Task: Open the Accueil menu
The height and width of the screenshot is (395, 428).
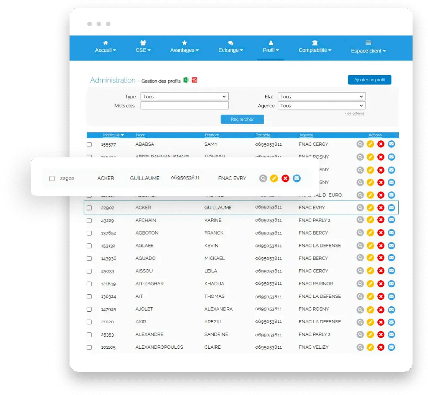Action: (105, 47)
